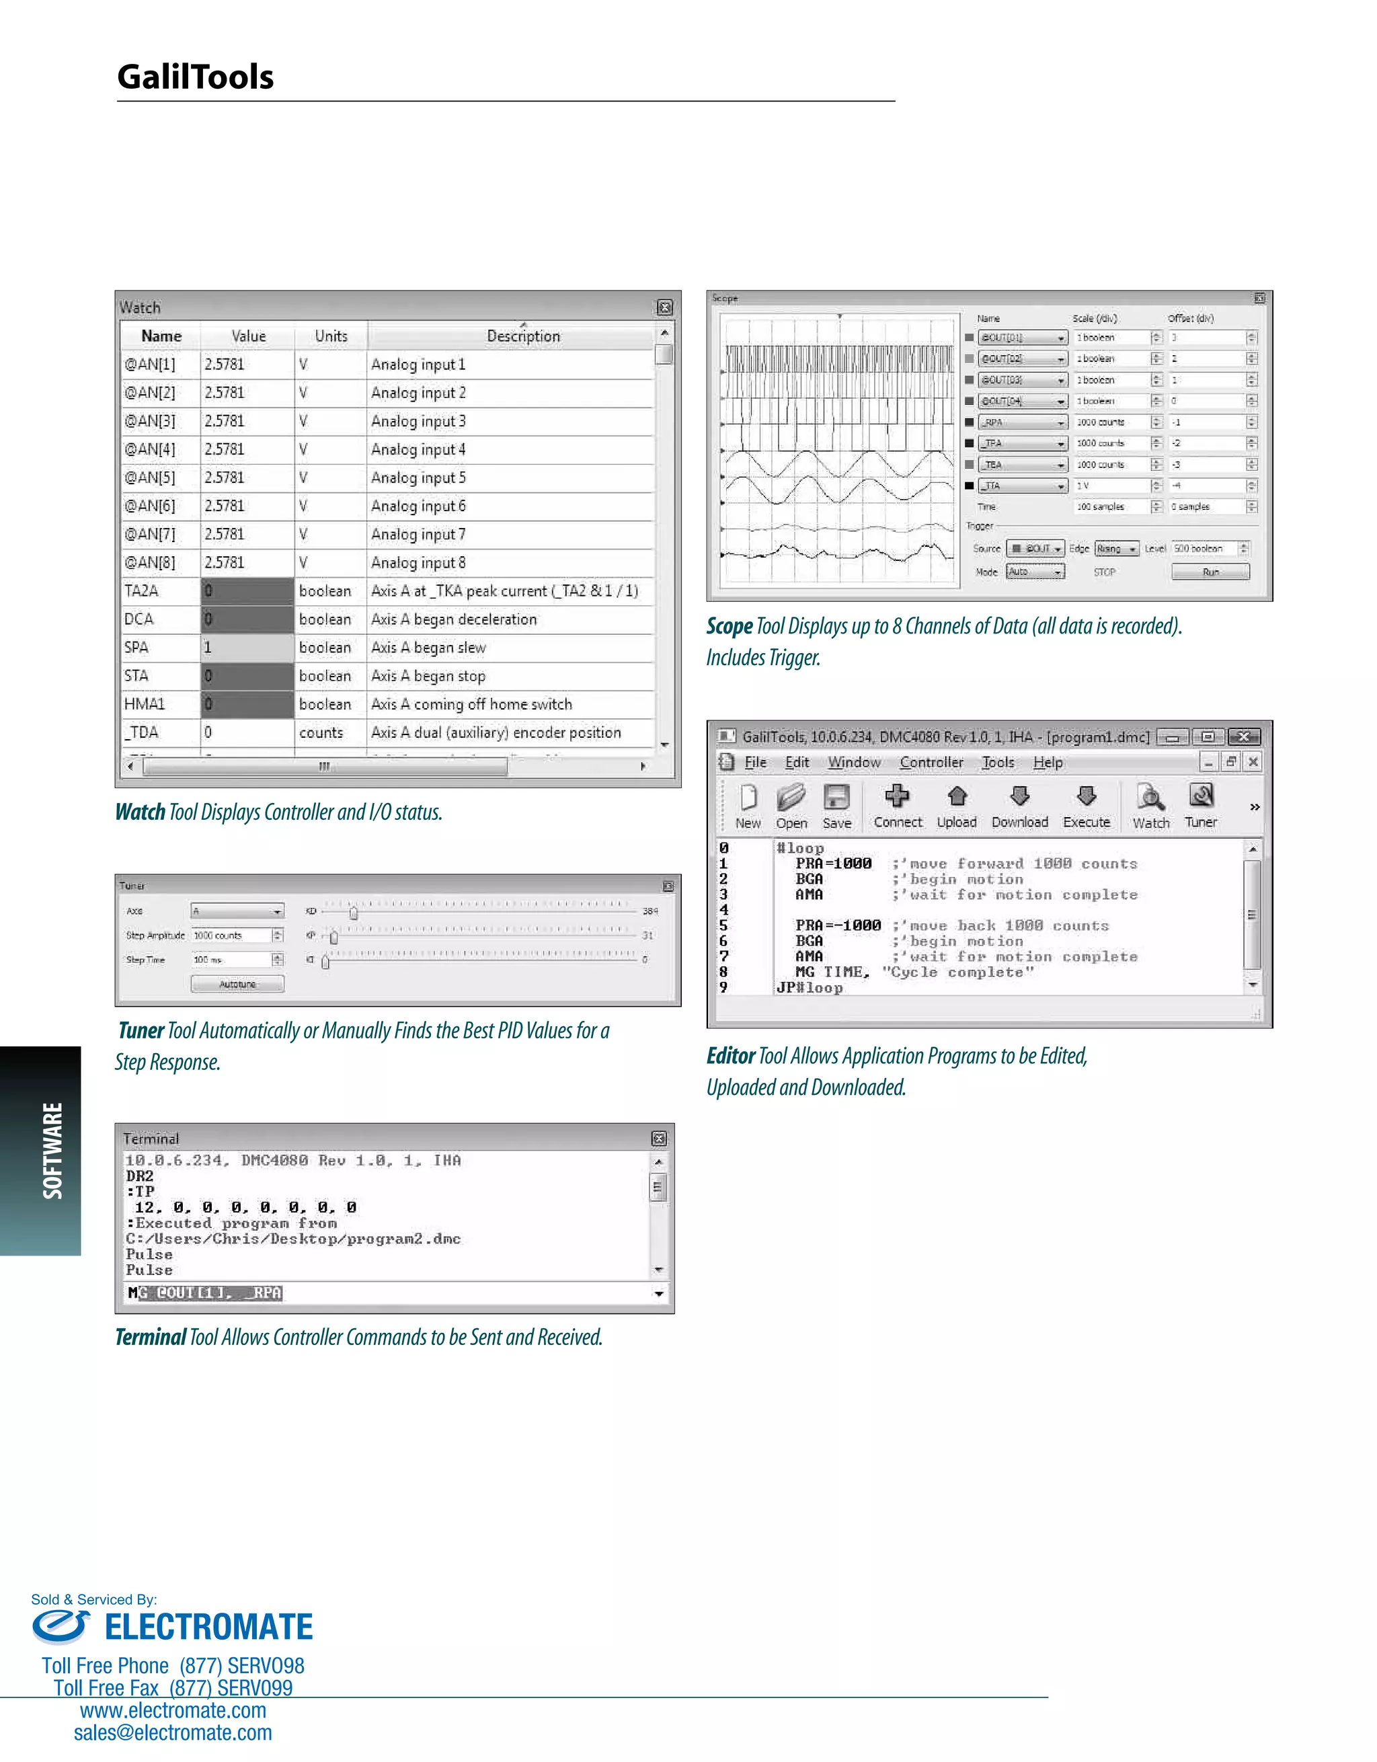
Task: Toggle the _TTA channel square in Scope
Action: (x=970, y=486)
